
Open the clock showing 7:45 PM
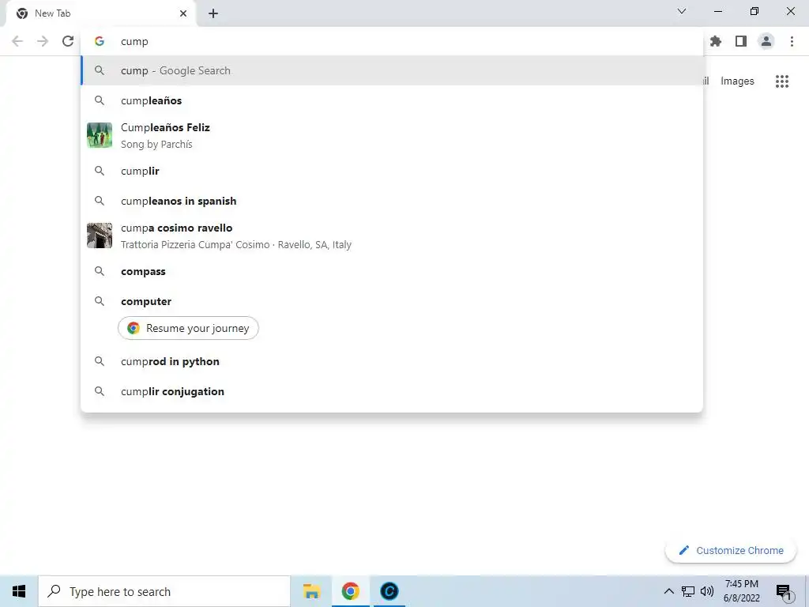pos(741,591)
